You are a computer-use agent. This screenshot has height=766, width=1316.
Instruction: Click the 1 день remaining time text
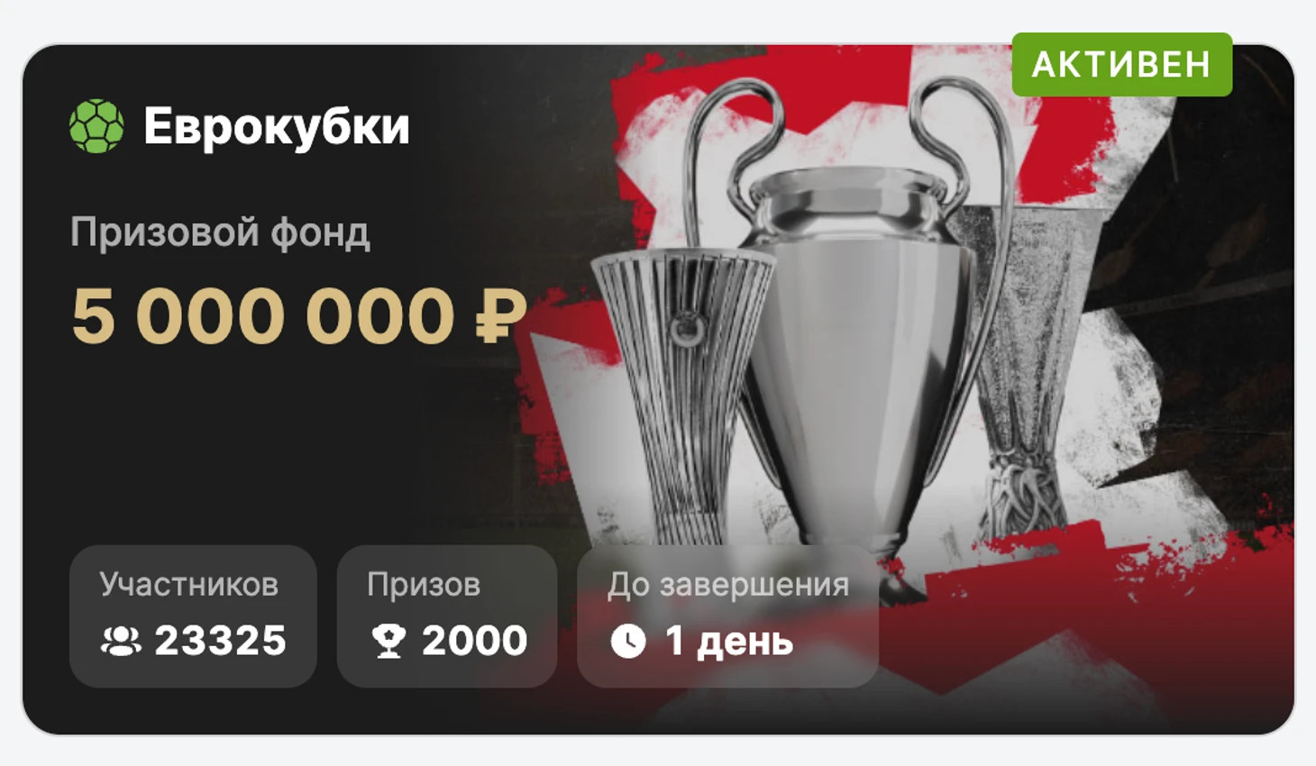click(729, 642)
